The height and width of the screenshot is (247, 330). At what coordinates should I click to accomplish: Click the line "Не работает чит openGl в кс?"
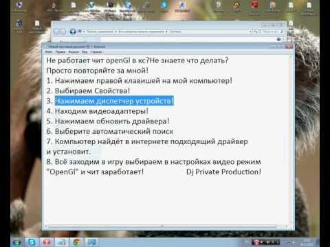point(98,60)
